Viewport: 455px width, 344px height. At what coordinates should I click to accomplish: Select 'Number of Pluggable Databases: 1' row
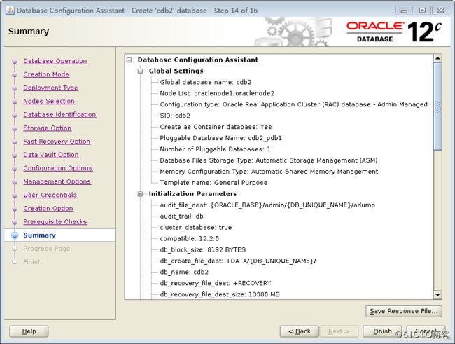216,149
